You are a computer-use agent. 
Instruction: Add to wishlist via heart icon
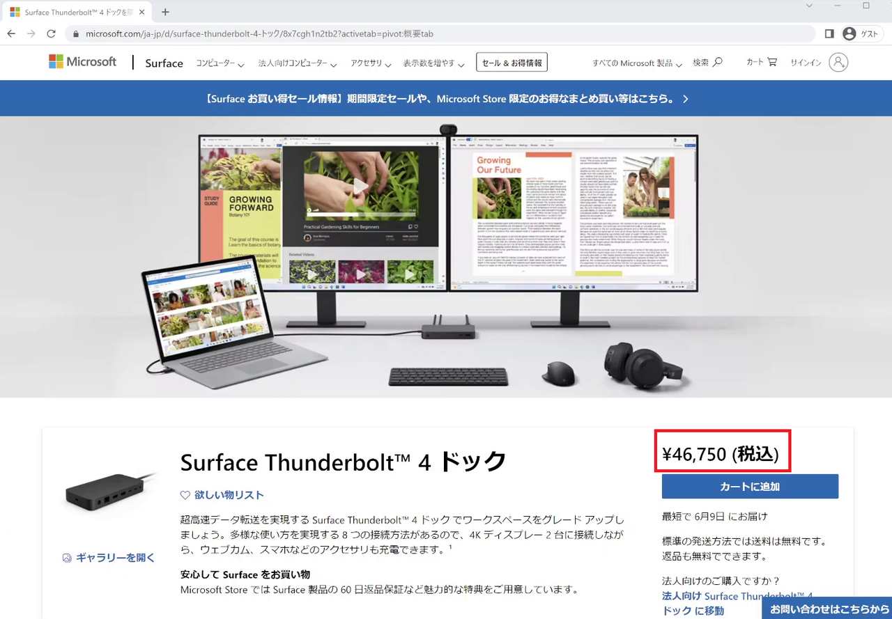pyautogui.click(x=185, y=495)
